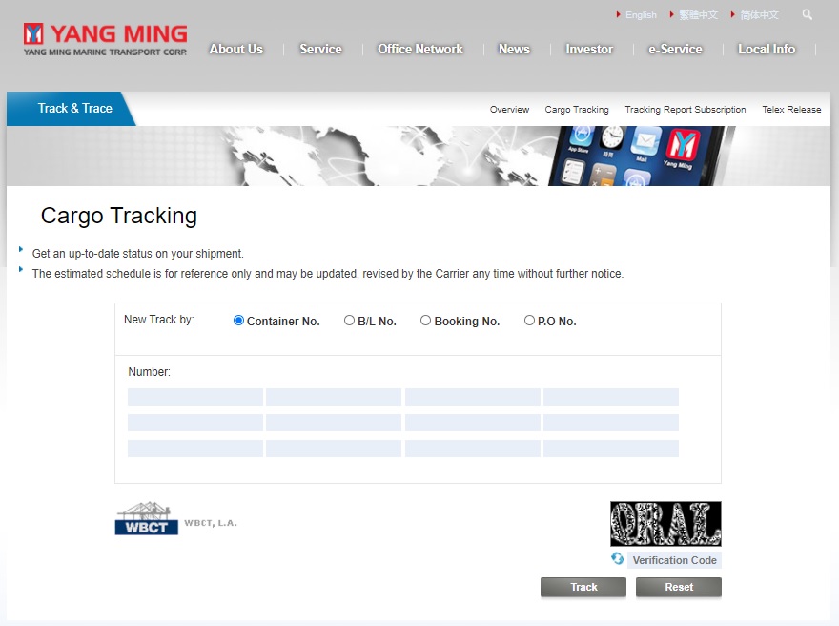839x626 pixels.
Task: Open the Cargo Tracking sub-navigation link
Action: pyautogui.click(x=577, y=109)
